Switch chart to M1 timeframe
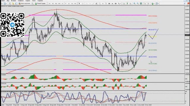This screenshot has height=106, width=190. pos(50,4)
